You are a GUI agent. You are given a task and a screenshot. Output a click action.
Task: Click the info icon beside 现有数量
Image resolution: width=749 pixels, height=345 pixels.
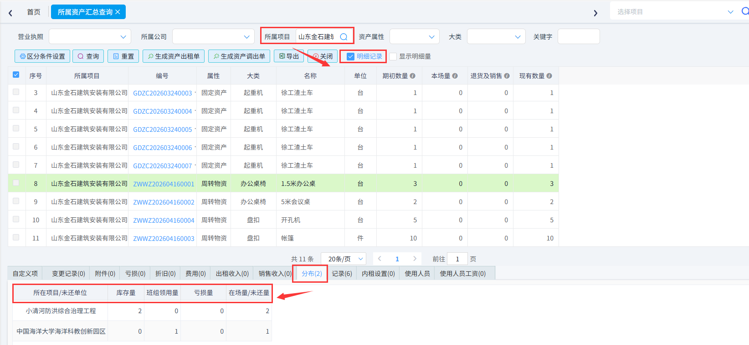pos(549,76)
